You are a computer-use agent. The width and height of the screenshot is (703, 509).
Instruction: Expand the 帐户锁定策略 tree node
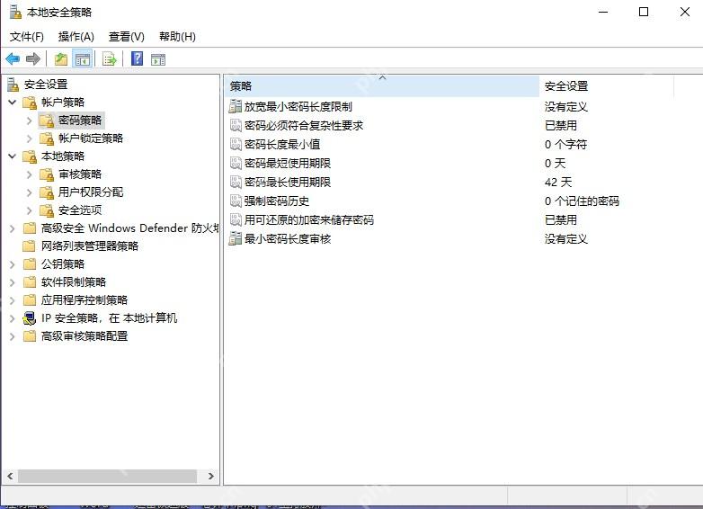[x=29, y=138]
